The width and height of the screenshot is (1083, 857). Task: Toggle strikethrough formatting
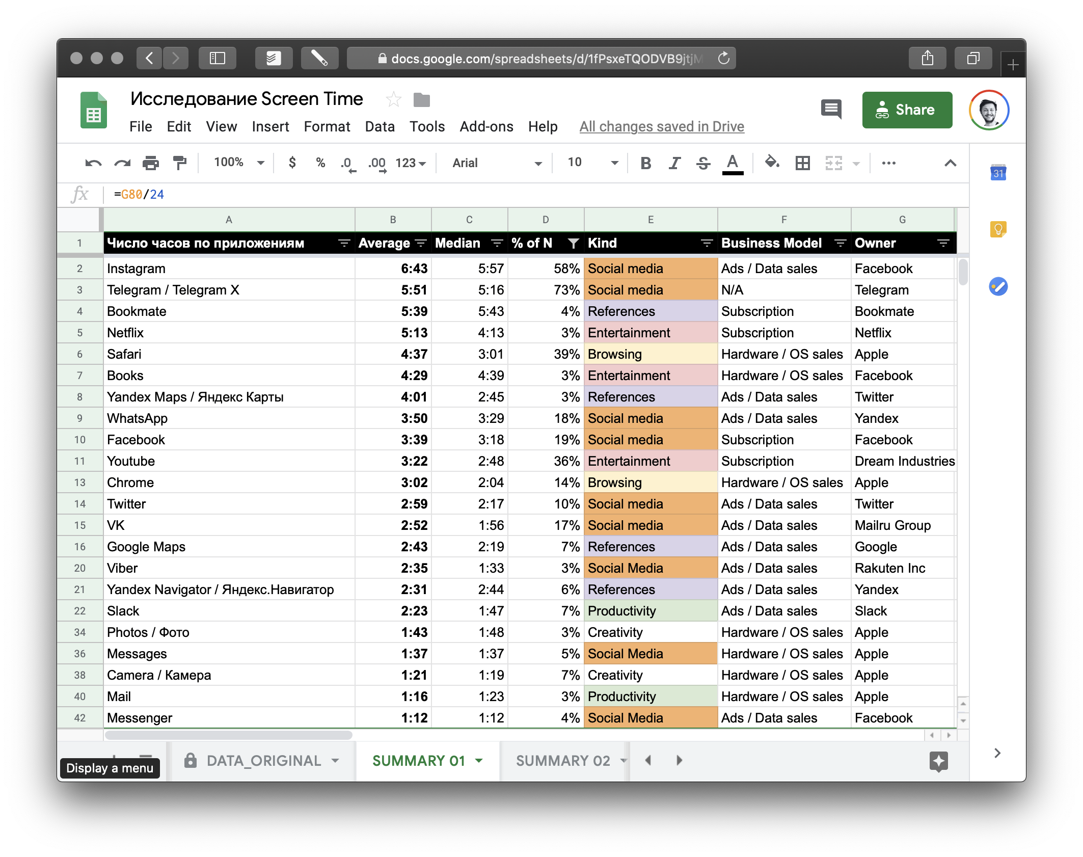[x=703, y=163]
